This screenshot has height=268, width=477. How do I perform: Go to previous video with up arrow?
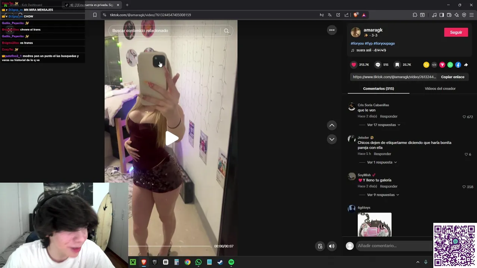click(332, 125)
